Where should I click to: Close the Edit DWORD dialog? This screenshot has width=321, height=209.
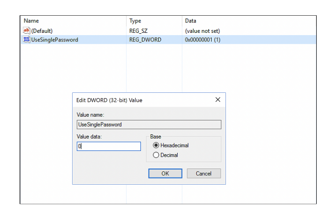[x=218, y=100]
